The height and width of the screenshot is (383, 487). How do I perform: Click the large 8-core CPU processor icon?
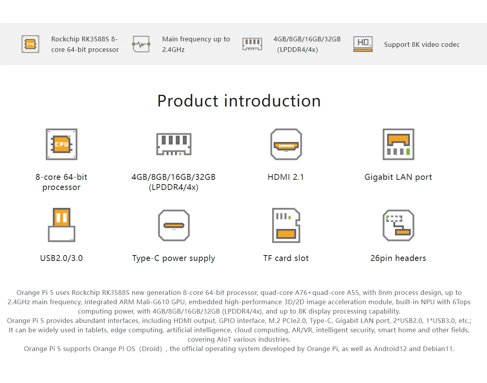click(x=62, y=144)
